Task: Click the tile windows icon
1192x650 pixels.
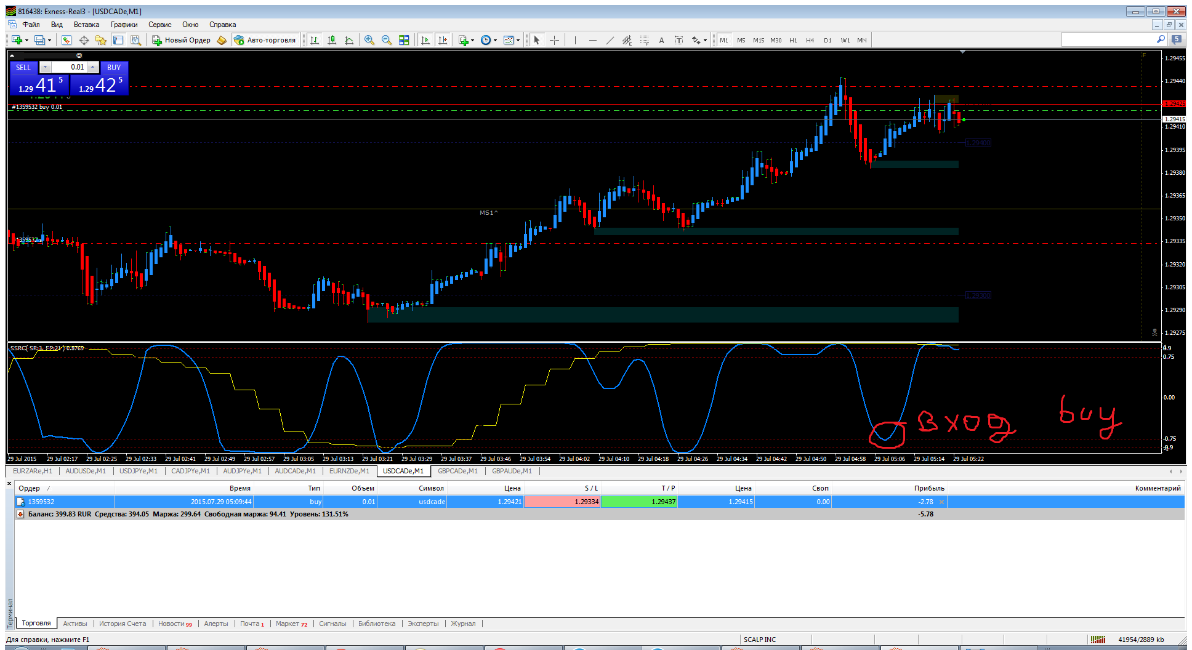Action: point(404,40)
